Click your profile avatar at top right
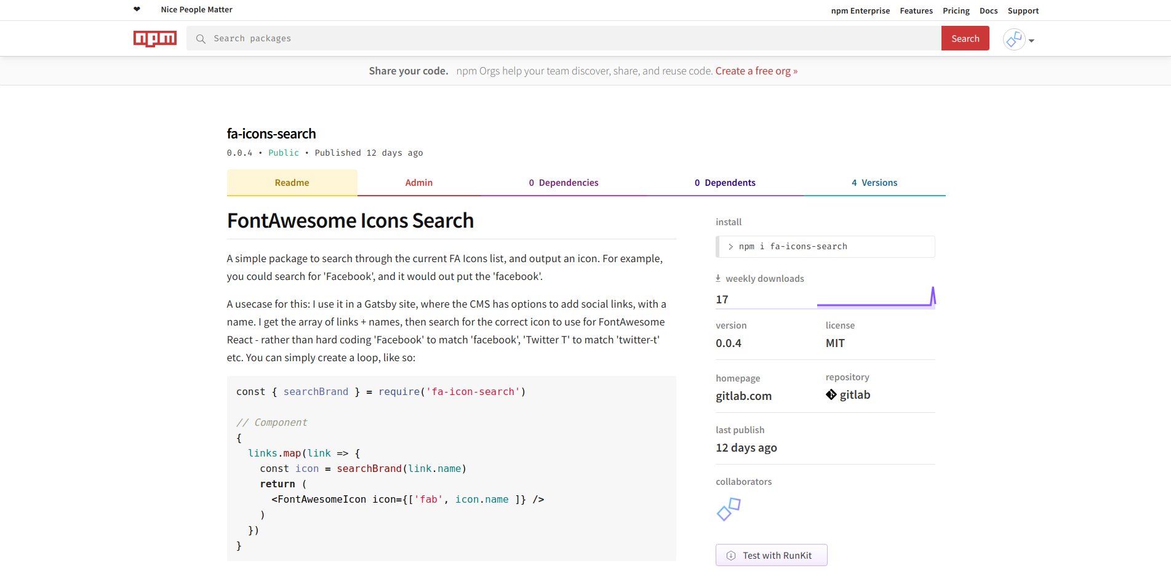The height and width of the screenshot is (571, 1171). (1013, 39)
